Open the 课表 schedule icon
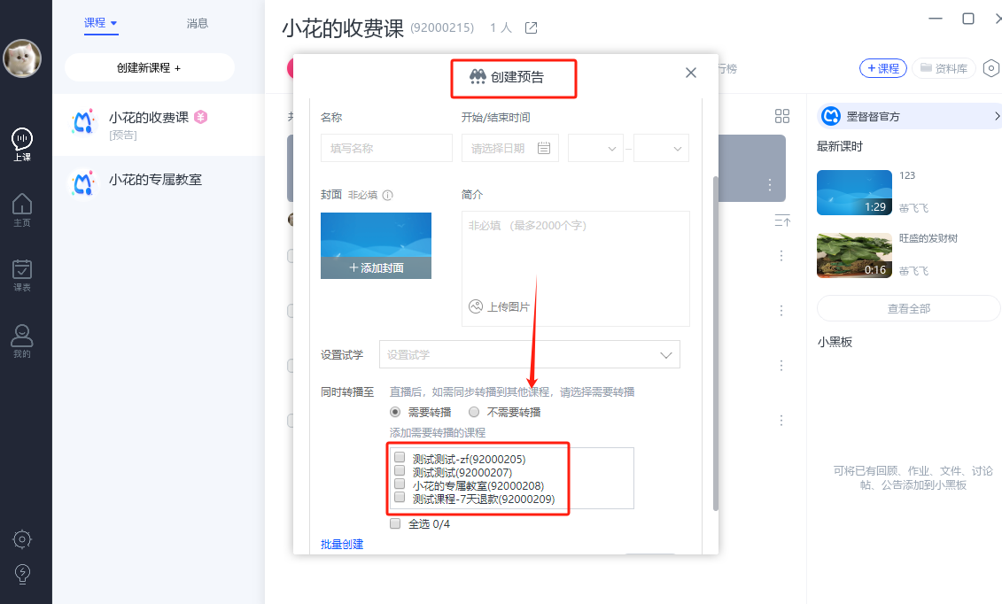This screenshot has height=604, width=1002. click(x=22, y=275)
